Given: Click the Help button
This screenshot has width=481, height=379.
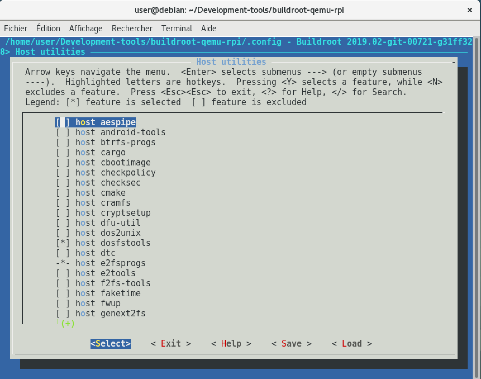Looking at the screenshot, I should 231,344.
